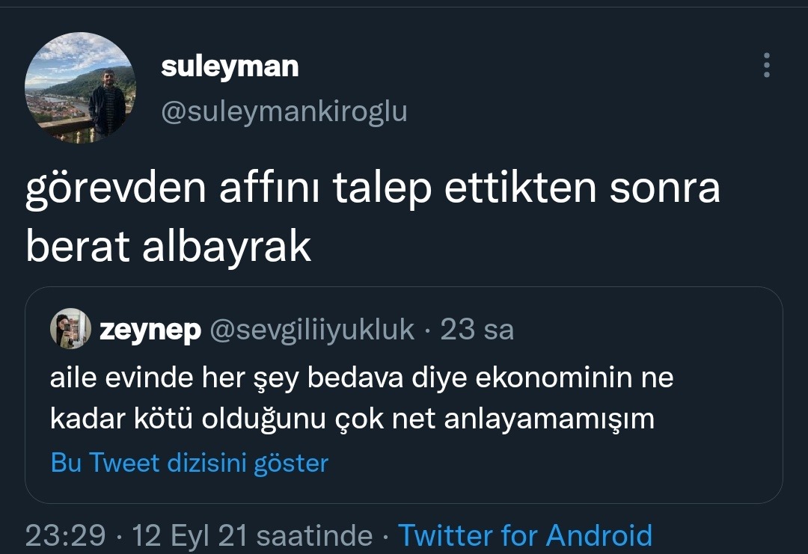Click the three-dot more options icon
Screen dimensions: 808x554
click(x=766, y=66)
